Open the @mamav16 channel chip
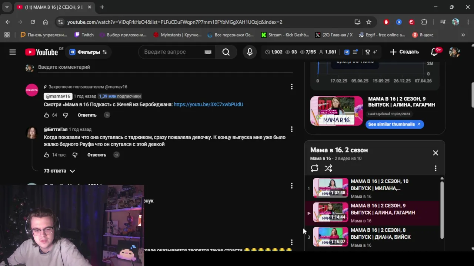Image resolution: width=474 pixels, height=266 pixels. [x=58, y=96]
